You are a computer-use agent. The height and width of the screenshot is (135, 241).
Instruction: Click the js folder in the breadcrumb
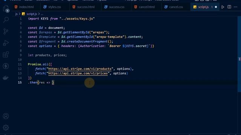(17, 14)
